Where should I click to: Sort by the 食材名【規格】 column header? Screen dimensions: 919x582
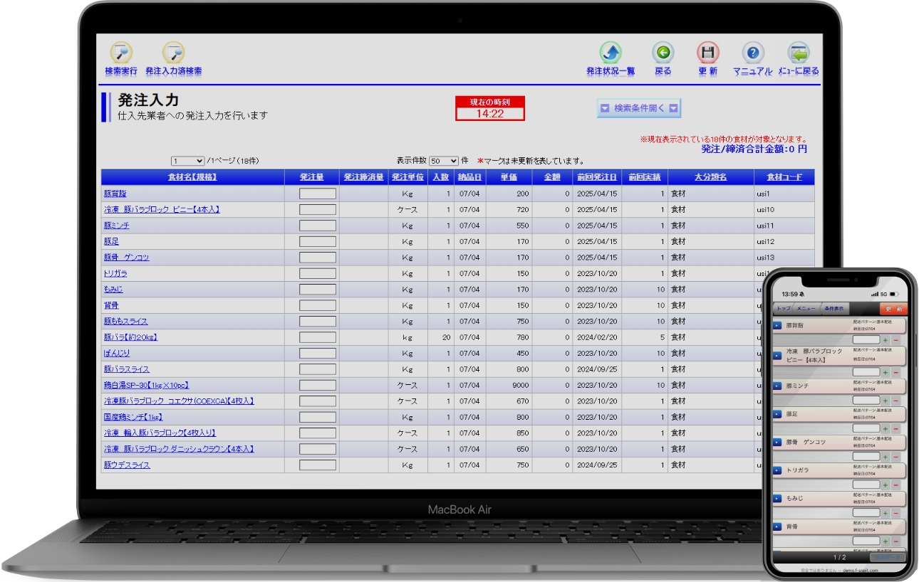192,177
